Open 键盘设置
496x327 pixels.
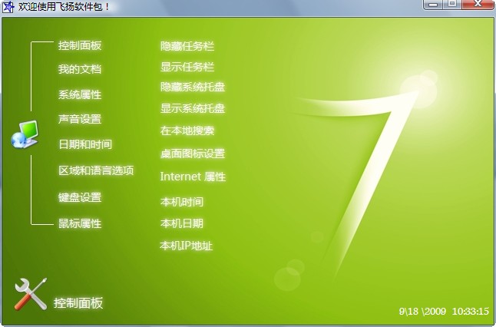tap(80, 197)
